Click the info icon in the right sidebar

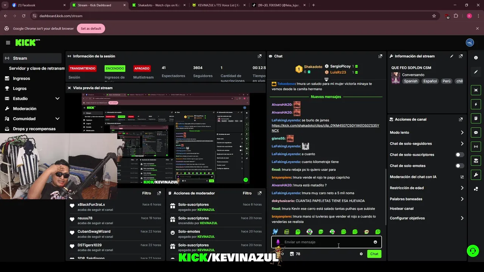click(x=476, y=58)
